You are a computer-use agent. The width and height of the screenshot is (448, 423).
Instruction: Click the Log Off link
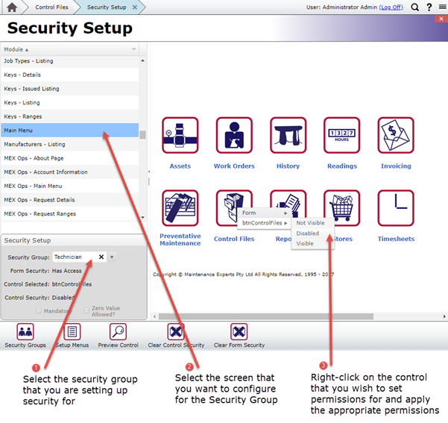(x=391, y=7)
